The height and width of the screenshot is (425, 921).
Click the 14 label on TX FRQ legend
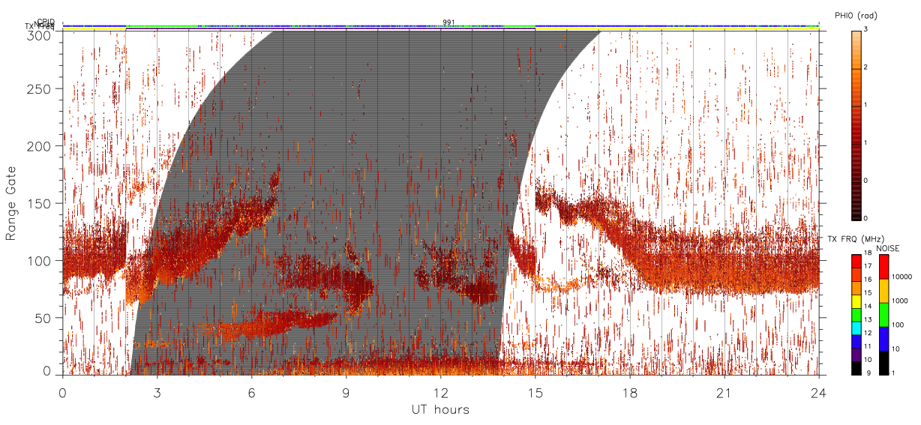click(868, 307)
